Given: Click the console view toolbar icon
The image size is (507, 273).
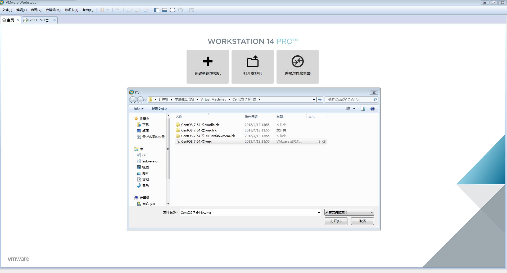Looking at the screenshot, I should (192, 10).
